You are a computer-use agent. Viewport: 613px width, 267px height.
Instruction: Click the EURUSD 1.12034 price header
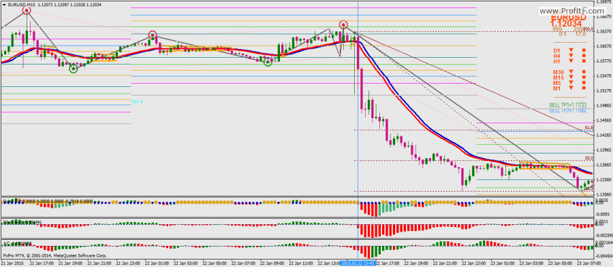[569, 21]
